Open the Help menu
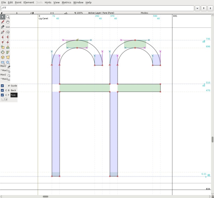The width and height of the screenshot is (214, 198). (89, 2)
